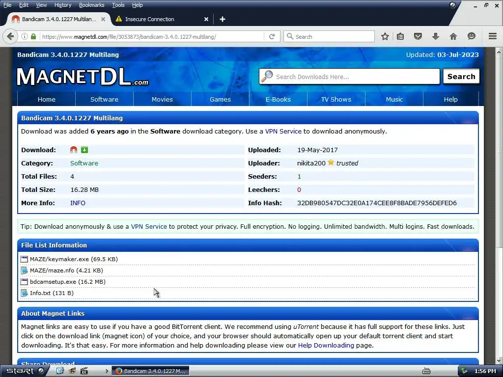Go to browser home page icon

453,36
